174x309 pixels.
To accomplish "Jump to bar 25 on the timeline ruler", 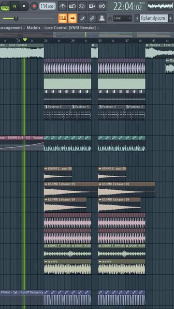I will coord(46,41).
